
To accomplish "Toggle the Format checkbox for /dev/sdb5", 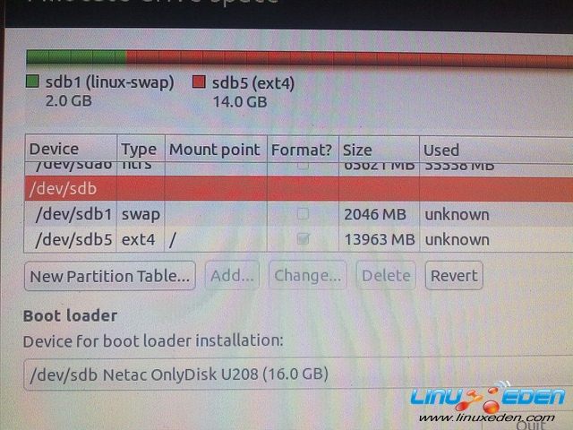I will (303, 239).
